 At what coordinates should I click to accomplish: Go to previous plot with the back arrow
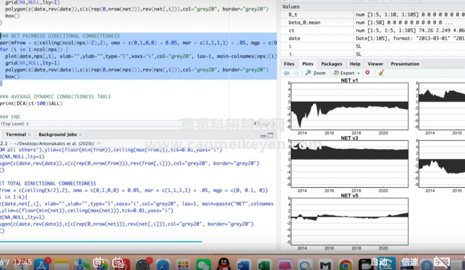pos(286,73)
